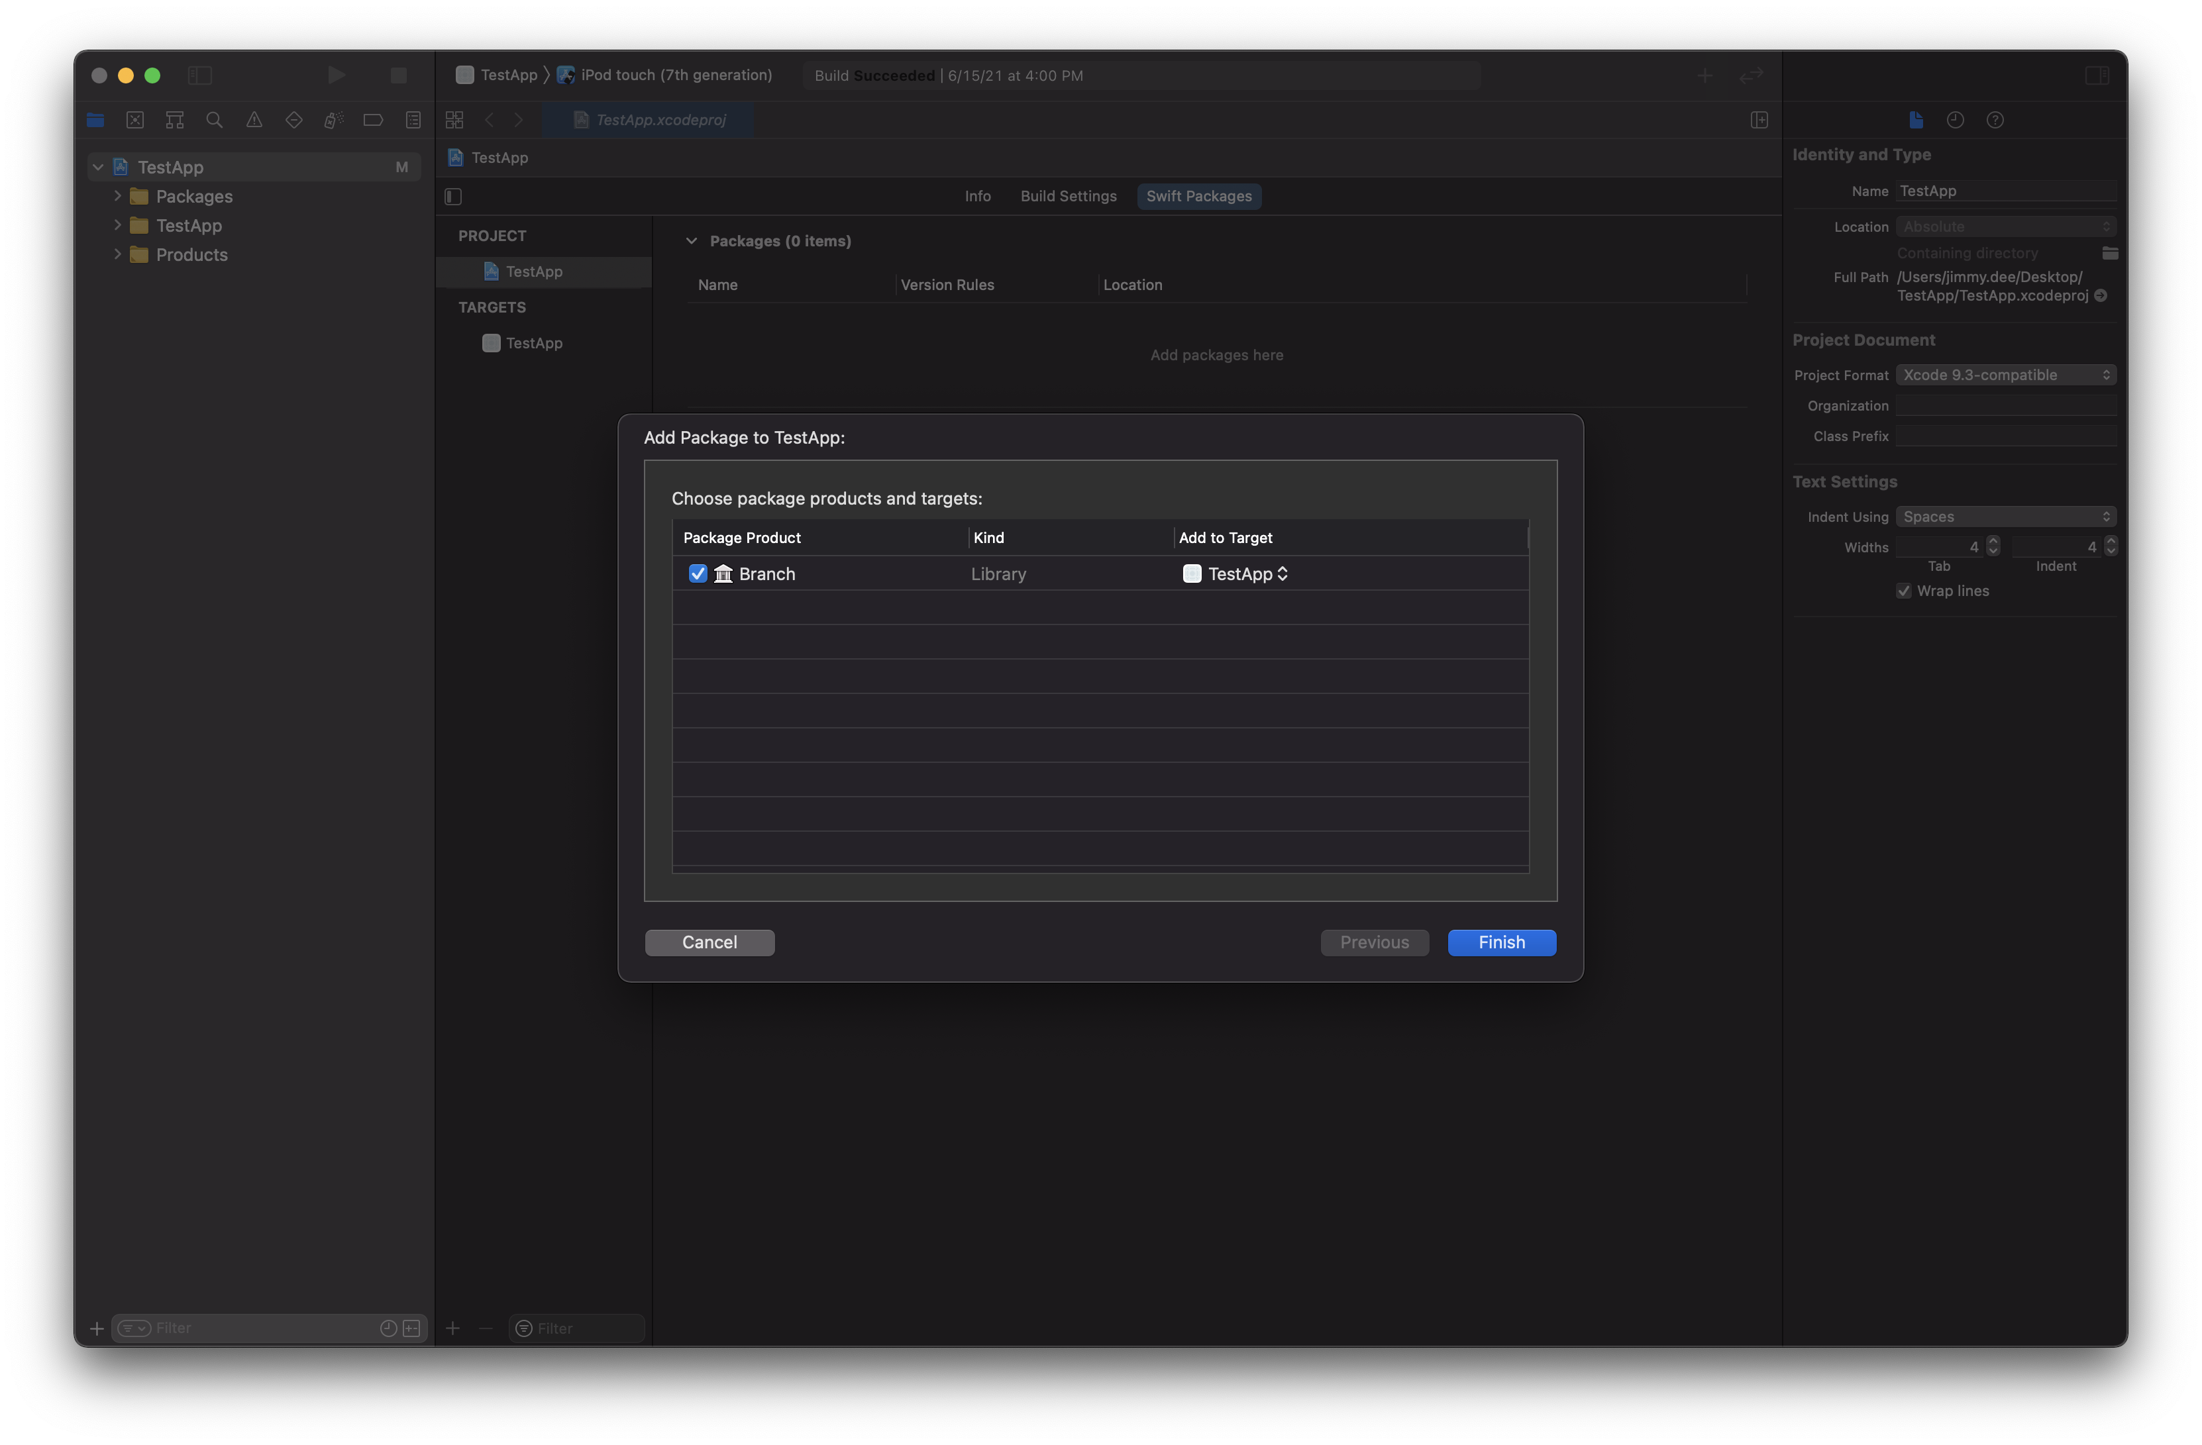Click the TestApp scheme selector
The height and width of the screenshot is (1445, 2202).
pyautogui.click(x=497, y=76)
